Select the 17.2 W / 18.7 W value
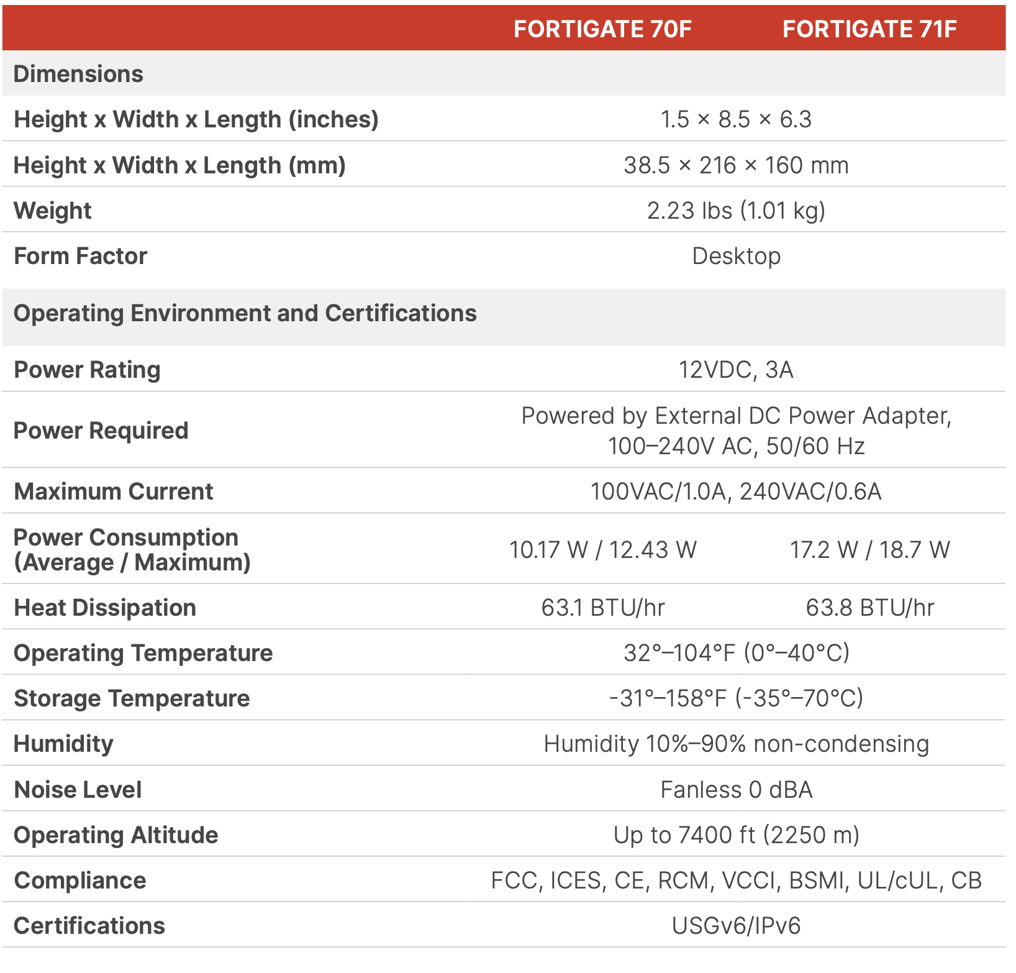Screen dimensions: 1016x973 (x=869, y=550)
